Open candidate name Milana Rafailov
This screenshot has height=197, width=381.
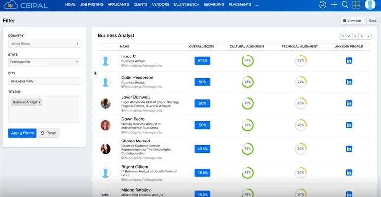coord(136,190)
